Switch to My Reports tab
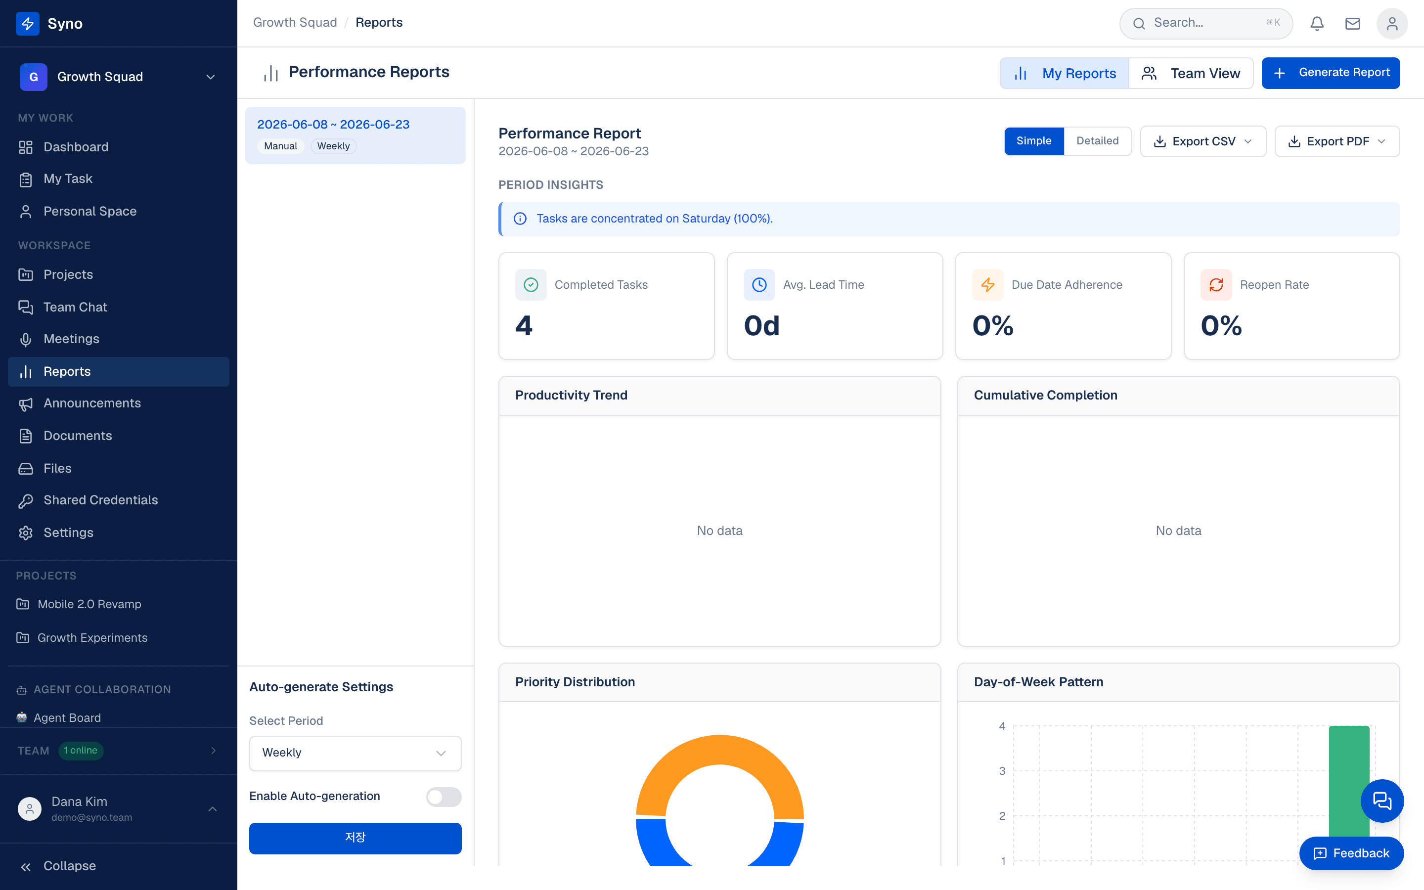The height and width of the screenshot is (890, 1424). (1065, 73)
